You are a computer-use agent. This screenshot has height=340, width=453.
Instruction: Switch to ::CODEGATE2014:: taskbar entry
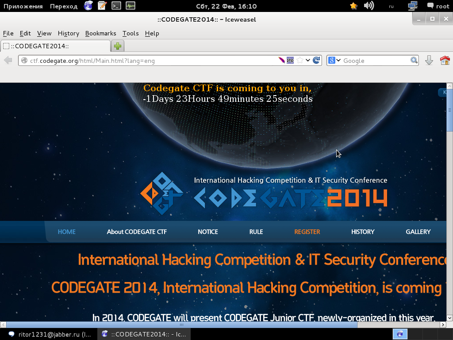tap(145, 334)
